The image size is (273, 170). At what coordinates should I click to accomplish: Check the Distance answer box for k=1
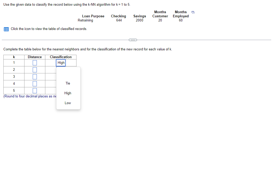(35, 63)
